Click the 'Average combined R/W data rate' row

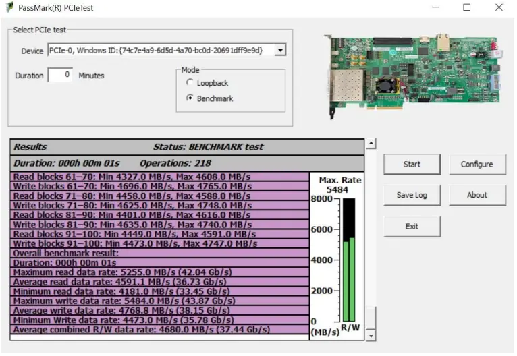159,330
